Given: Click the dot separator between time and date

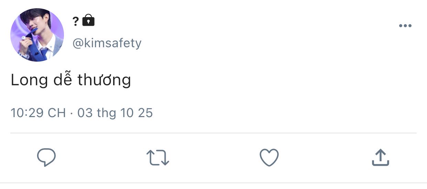Looking at the screenshot, I should (x=72, y=113).
